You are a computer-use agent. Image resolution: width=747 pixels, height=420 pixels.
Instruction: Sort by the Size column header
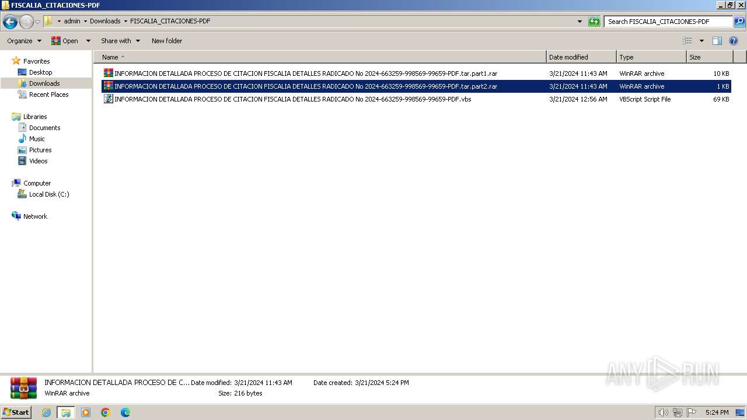point(710,57)
